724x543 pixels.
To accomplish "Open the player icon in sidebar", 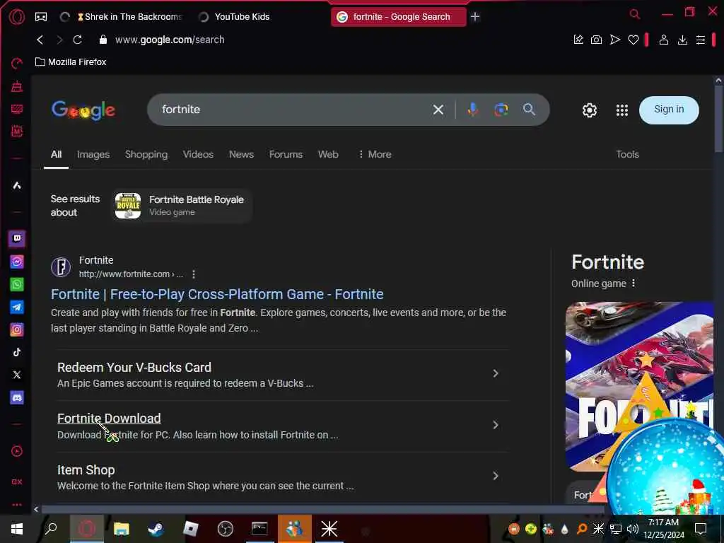I will pyautogui.click(x=17, y=451).
